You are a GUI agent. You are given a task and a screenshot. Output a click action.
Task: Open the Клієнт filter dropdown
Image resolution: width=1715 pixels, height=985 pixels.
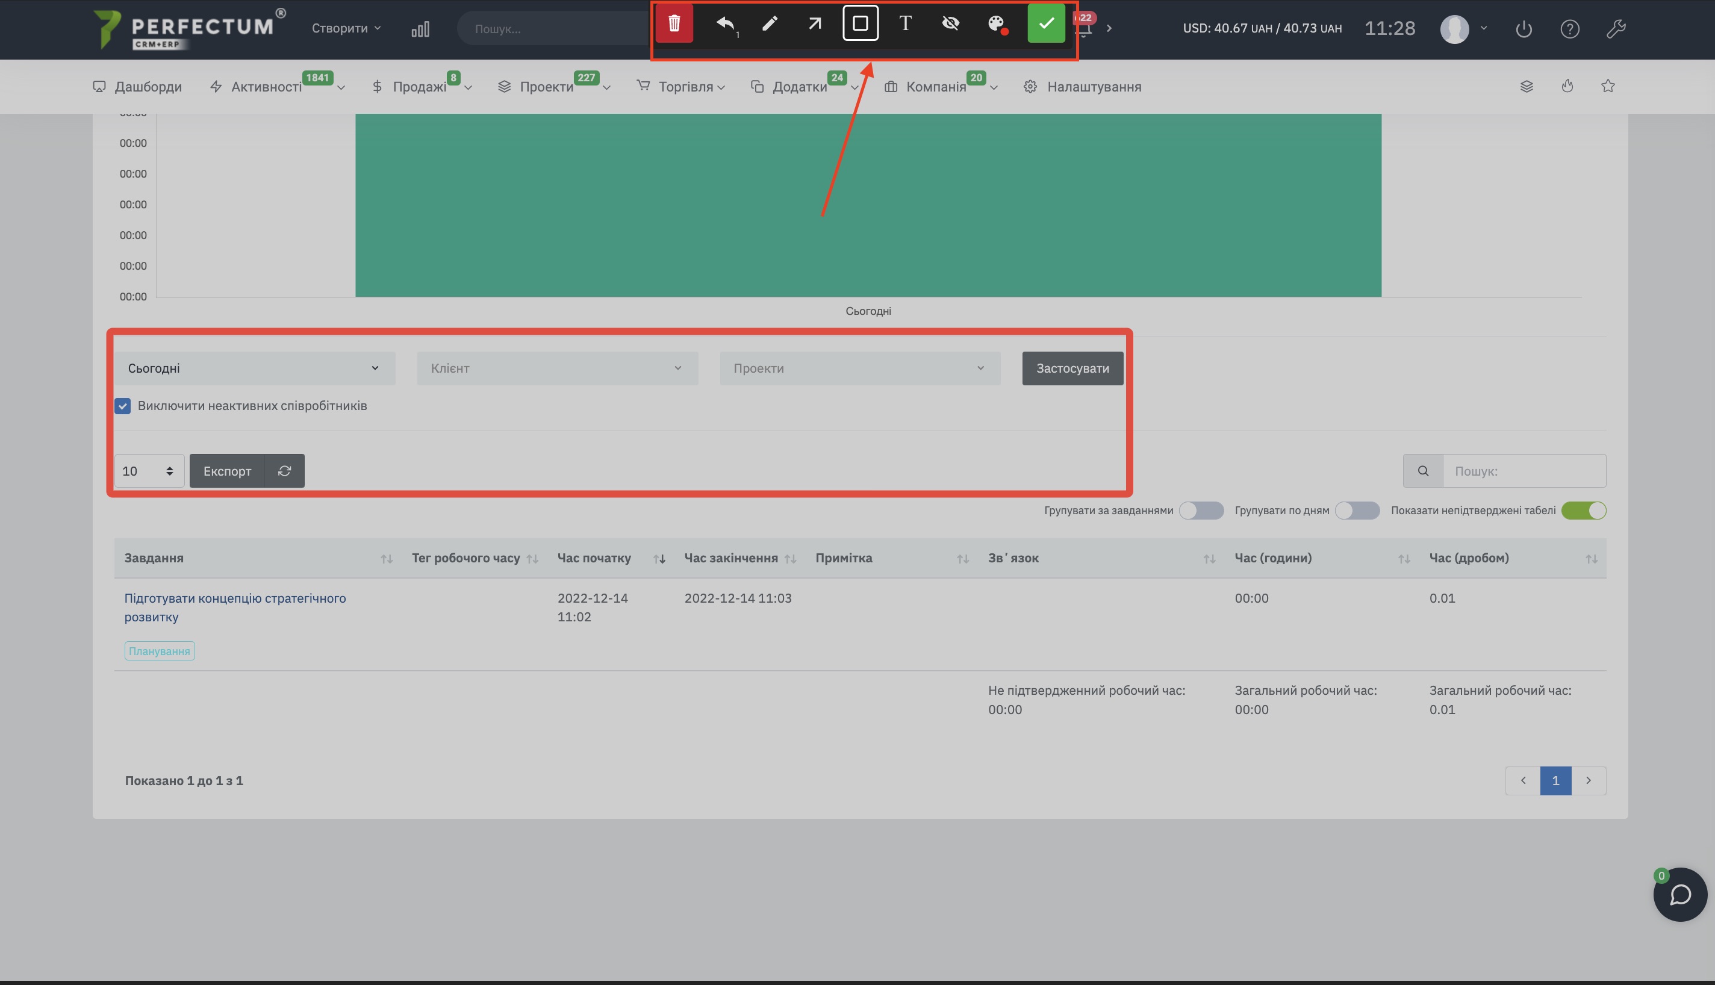pyautogui.click(x=557, y=368)
